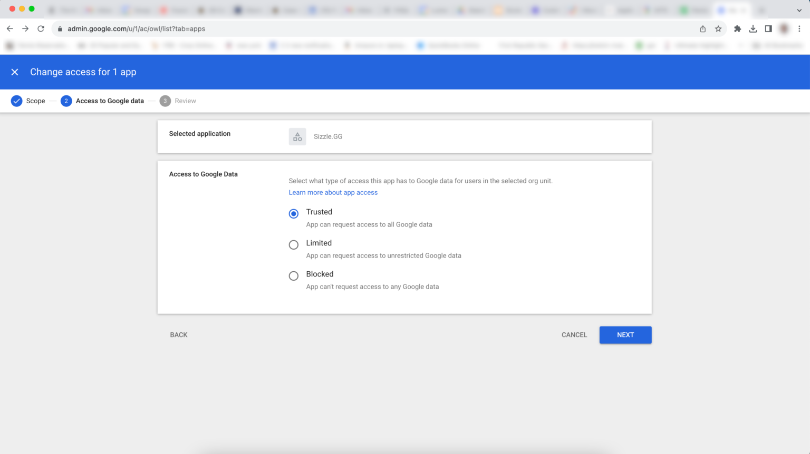The height and width of the screenshot is (454, 810).
Task: Bookmark the page with the star icon
Action: [718, 28]
